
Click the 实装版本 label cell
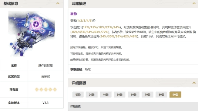(14, 103)
